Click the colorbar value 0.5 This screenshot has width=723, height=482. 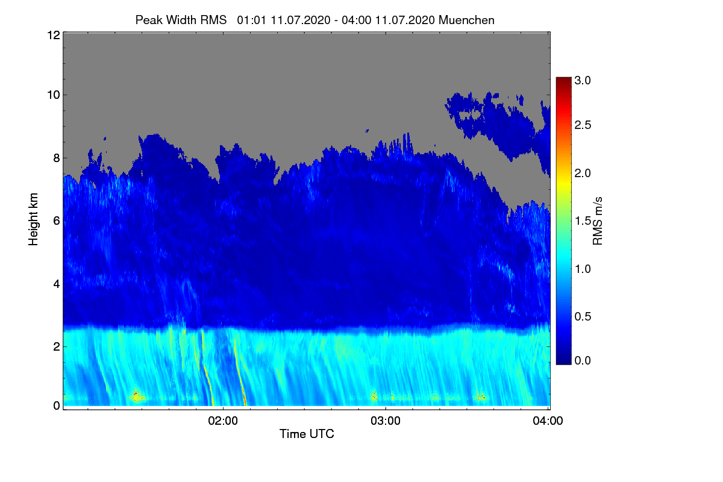click(x=583, y=317)
